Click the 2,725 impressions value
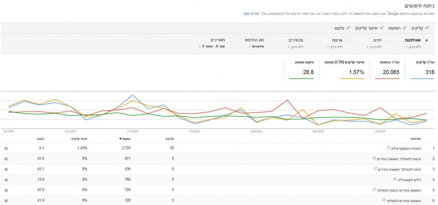The width and height of the screenshot is (438, 205). click(125, 148)
